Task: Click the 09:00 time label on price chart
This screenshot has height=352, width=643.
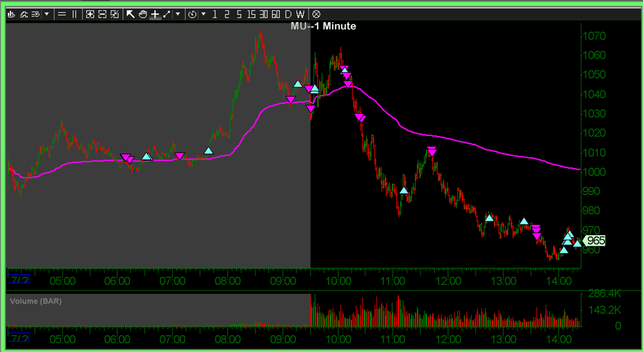Action: [282, 280]
